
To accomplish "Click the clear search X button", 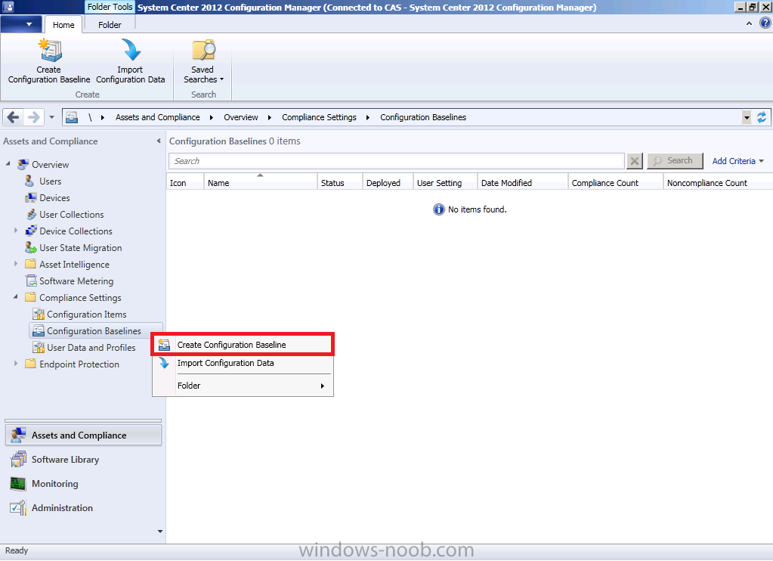I will (635, 161).
